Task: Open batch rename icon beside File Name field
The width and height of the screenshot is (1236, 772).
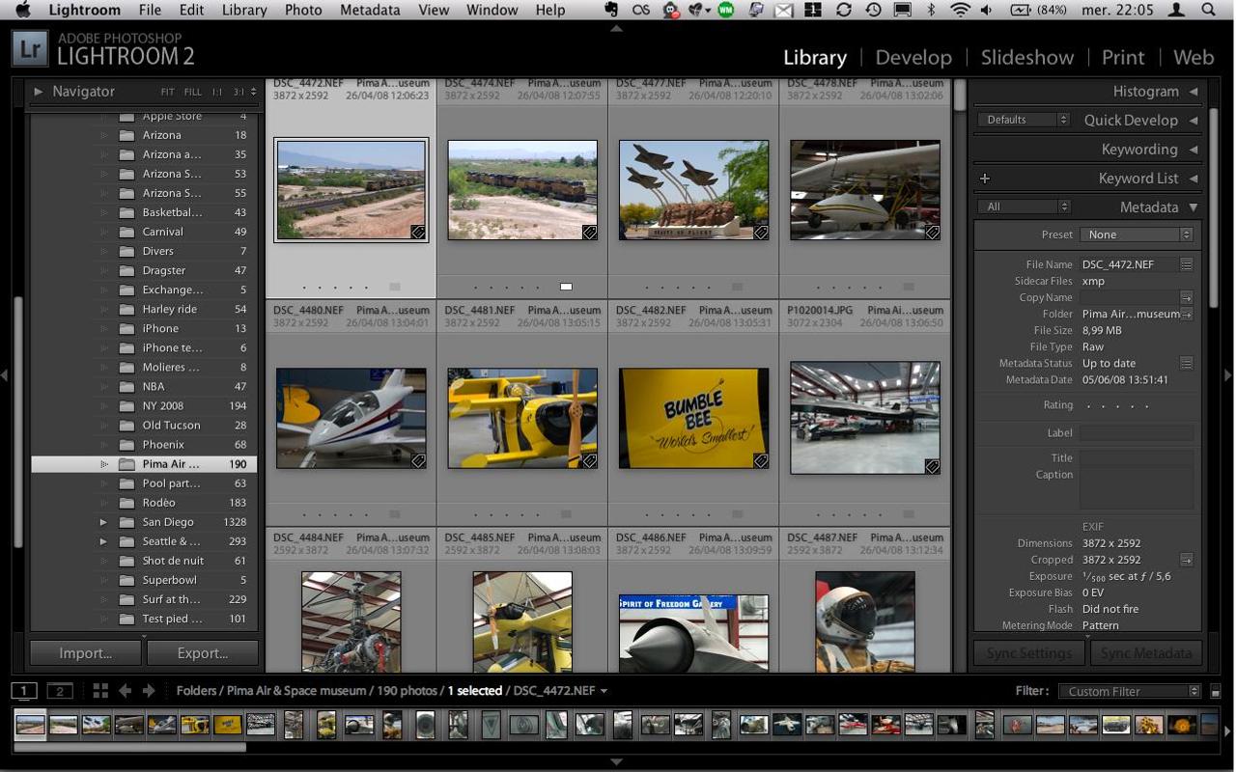Action: pos(1187,264)
